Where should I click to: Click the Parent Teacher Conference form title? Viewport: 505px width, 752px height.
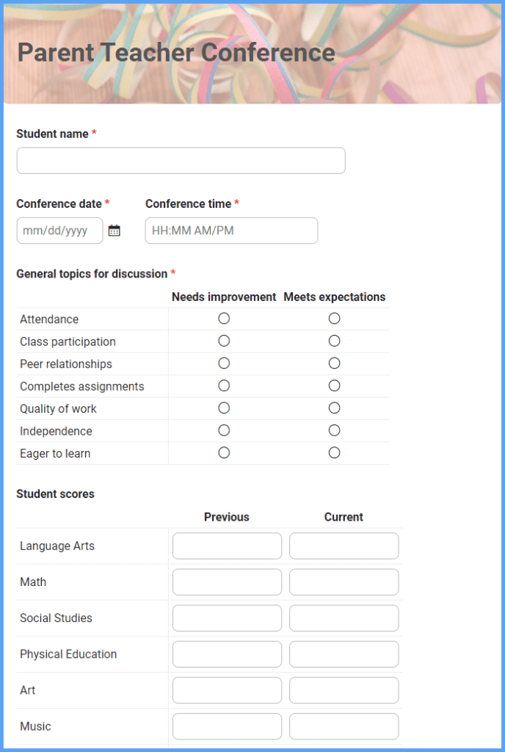(175, 52)
